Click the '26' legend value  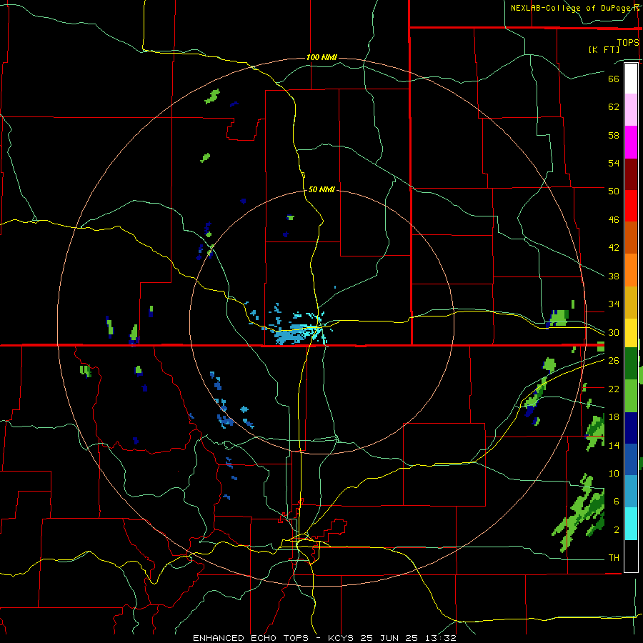614,361
